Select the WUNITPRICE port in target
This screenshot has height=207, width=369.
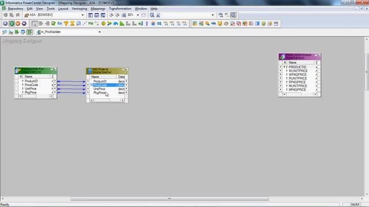(x=298, y=71)
